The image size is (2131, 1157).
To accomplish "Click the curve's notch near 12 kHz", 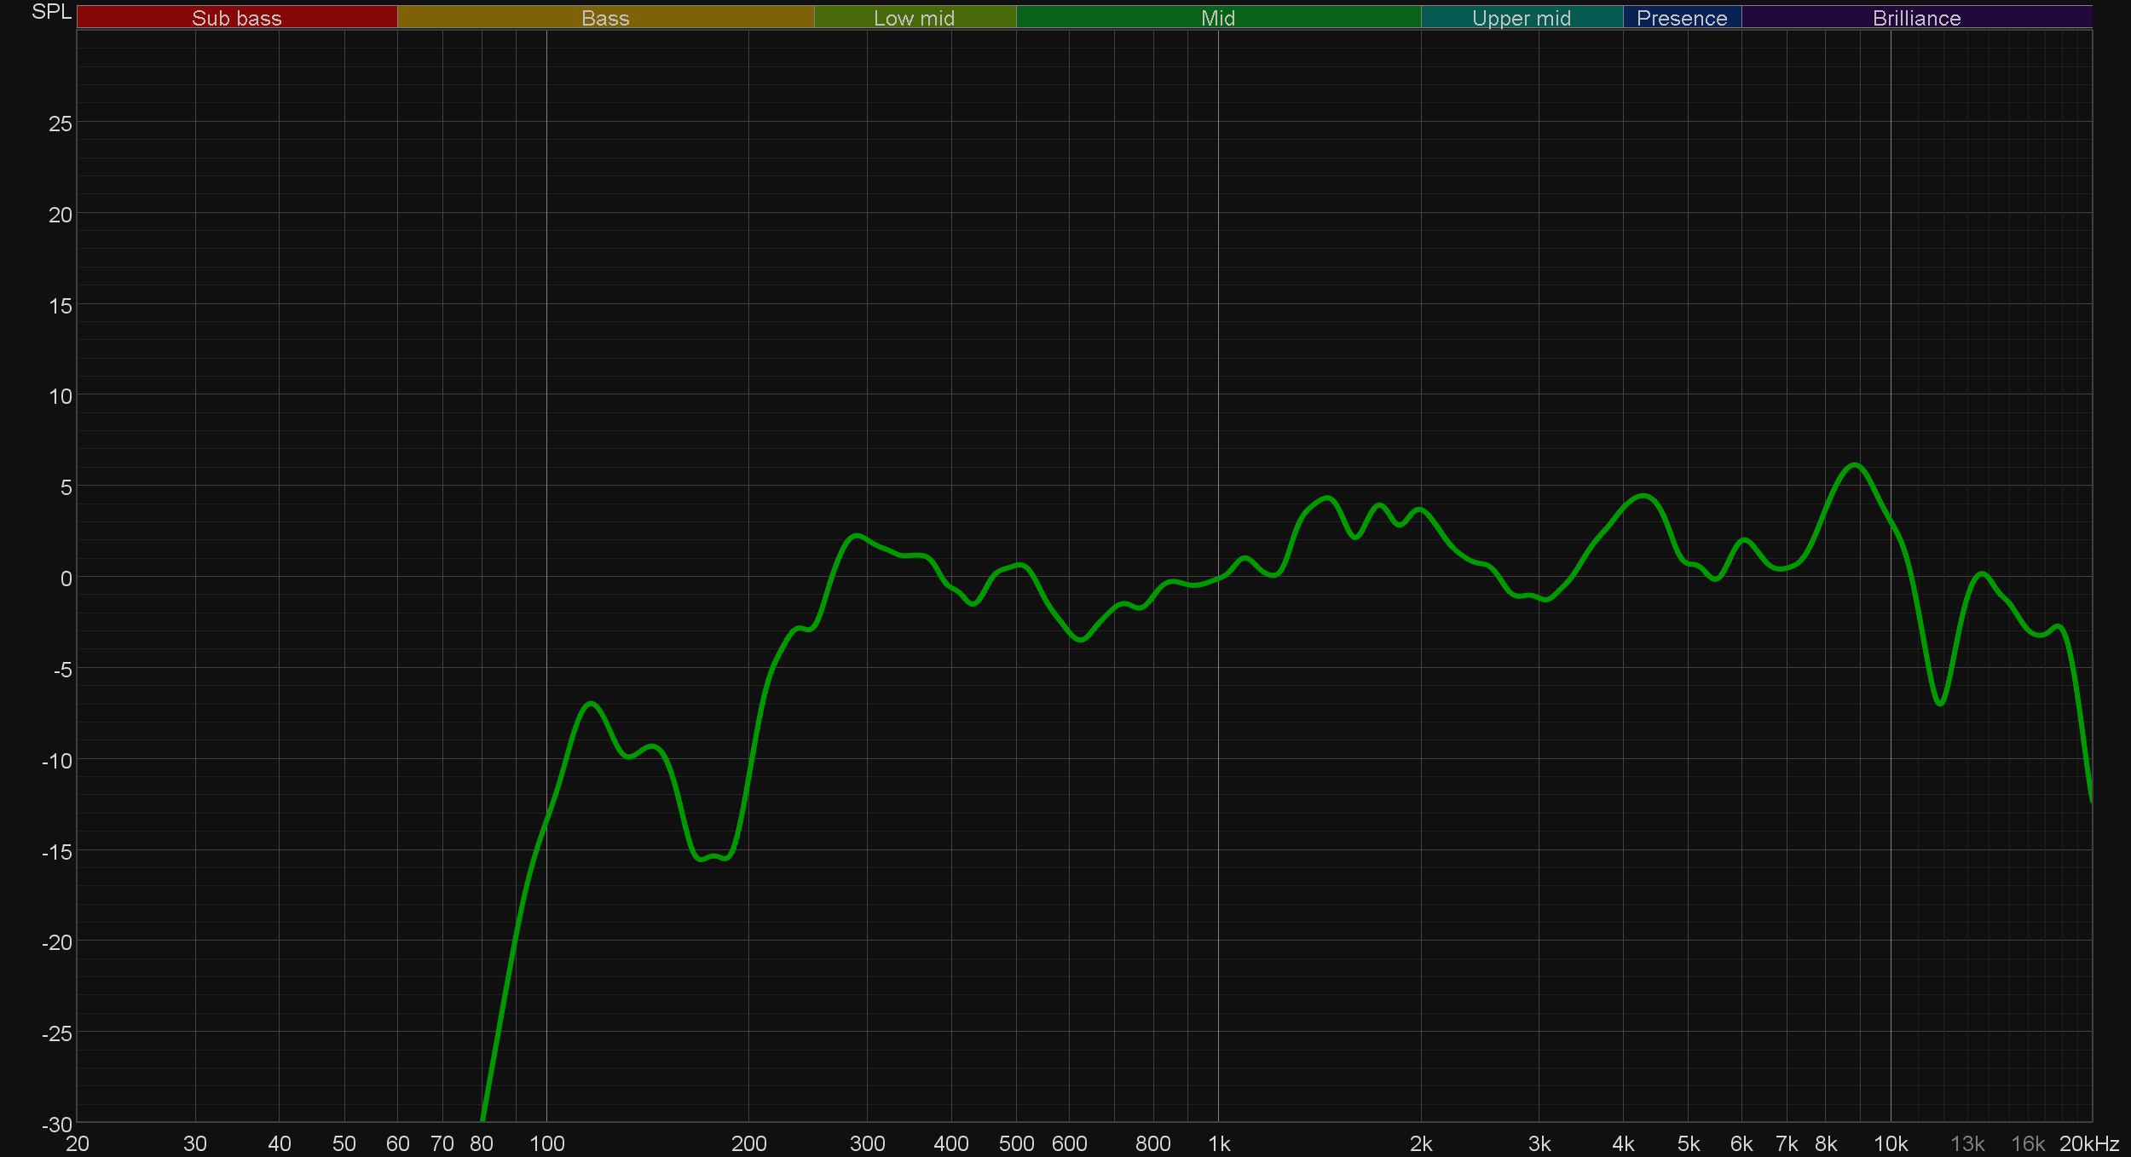I will click(1940, 704).
